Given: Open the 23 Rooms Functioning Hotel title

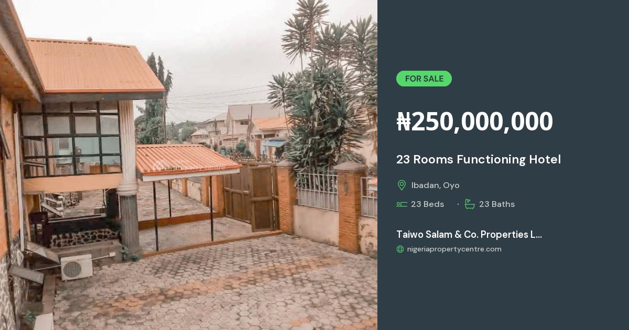Looking at the screenshot, I should (479, 159).
